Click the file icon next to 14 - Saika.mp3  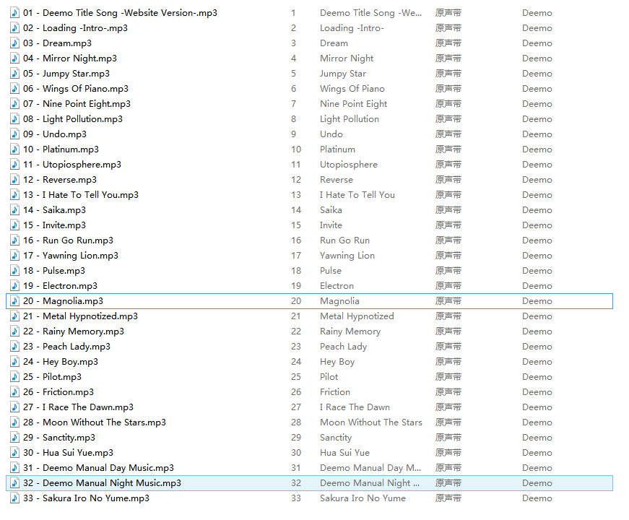[x=14, y=210]
